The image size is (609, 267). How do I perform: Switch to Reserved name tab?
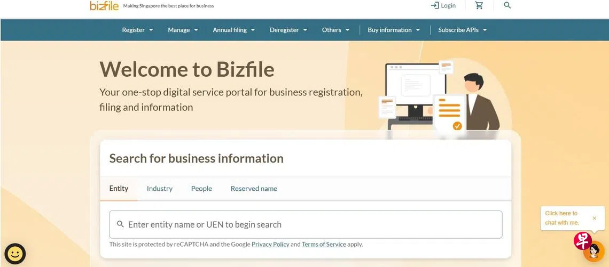click(x=254, y=189)
